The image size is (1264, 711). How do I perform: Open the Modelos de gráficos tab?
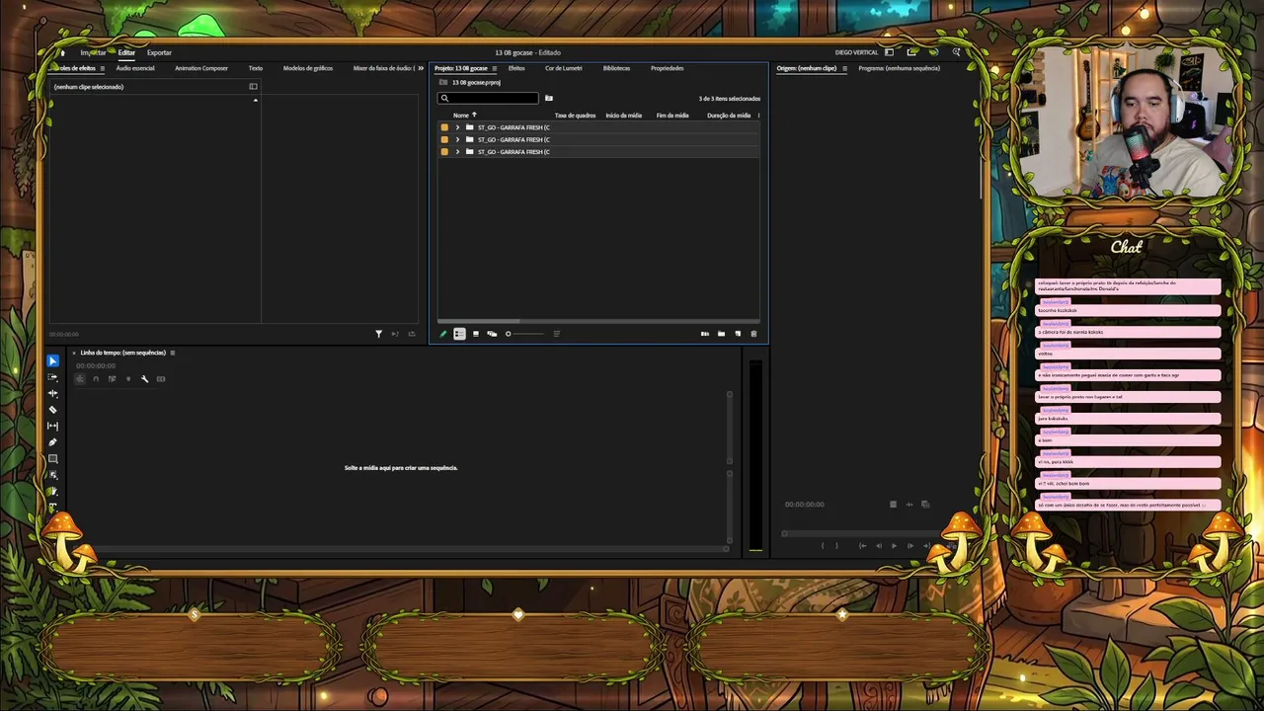click(x=308, y=68)
